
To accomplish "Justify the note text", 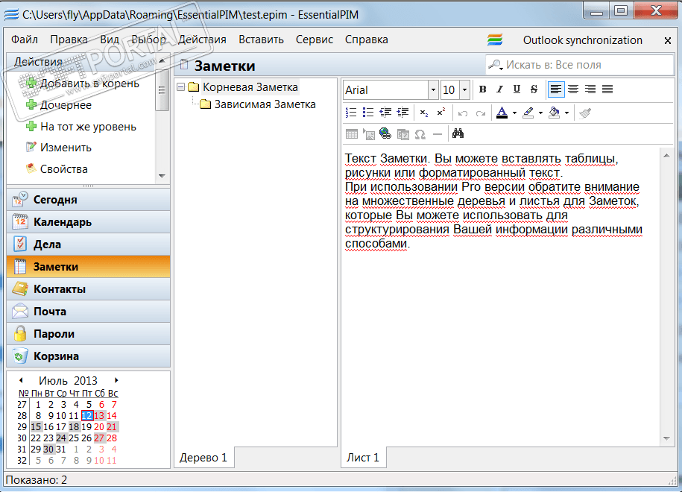I will coord(607,89).
